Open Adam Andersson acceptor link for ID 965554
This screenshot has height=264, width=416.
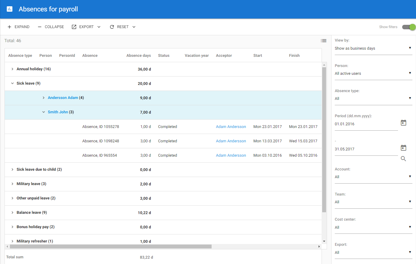point(231,155)
